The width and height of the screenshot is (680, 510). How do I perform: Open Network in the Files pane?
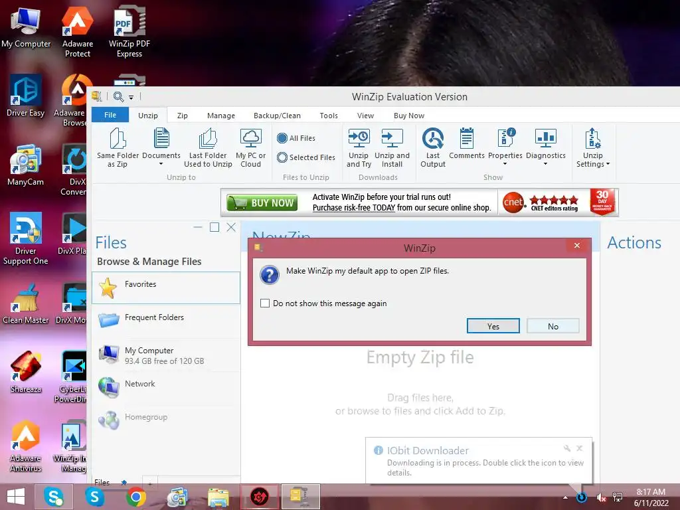click(165, 388)
